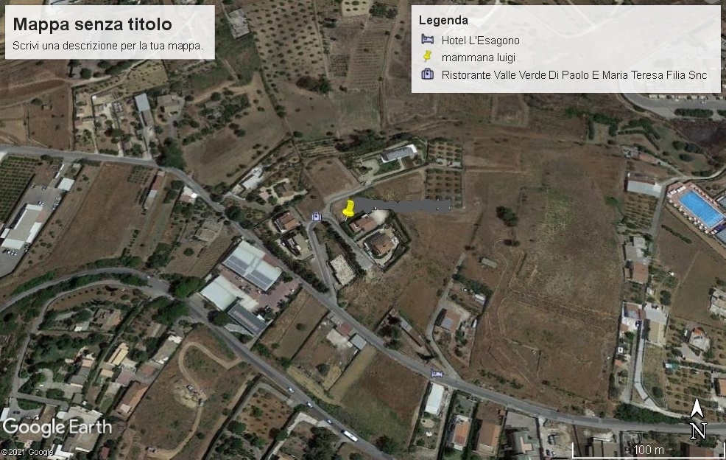The width and height of the screenshot is (726, 460).
Task: Select the Ristorante Valle Verde legend entry
Action: coord(574,75)
